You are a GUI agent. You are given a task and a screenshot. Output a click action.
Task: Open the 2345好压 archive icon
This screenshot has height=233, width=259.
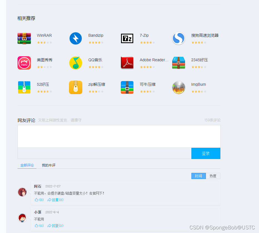pyautogui.click(x=179, y=63)
